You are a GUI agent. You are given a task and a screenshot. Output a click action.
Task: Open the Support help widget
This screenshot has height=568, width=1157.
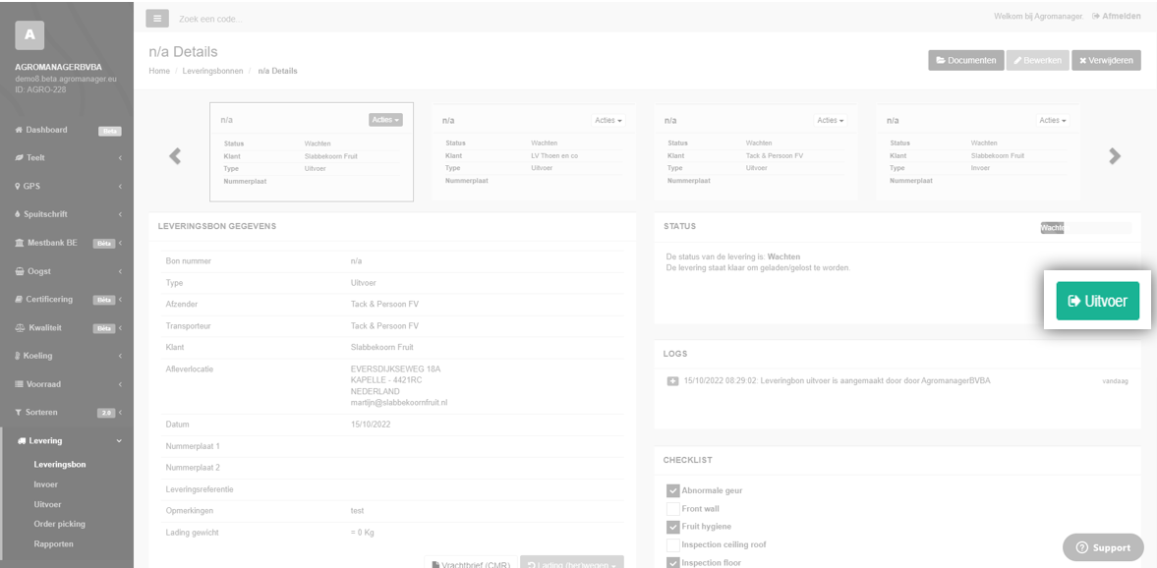coord(1103,547)
